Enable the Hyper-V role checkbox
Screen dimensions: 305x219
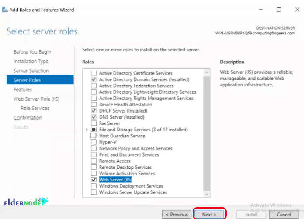click(93, 142)
